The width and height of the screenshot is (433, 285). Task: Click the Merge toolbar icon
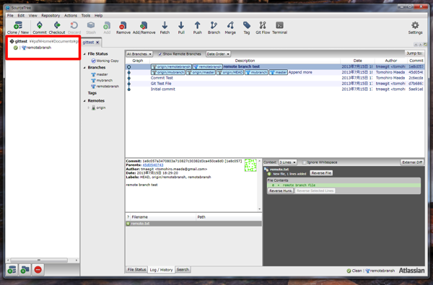coord(230,27)
